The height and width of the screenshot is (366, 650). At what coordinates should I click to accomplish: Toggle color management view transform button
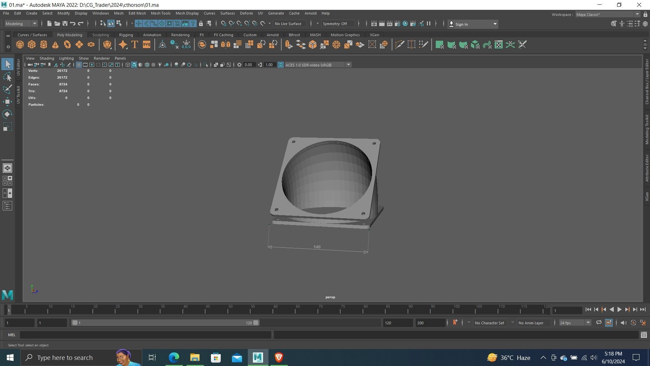(x=281, y=65)
